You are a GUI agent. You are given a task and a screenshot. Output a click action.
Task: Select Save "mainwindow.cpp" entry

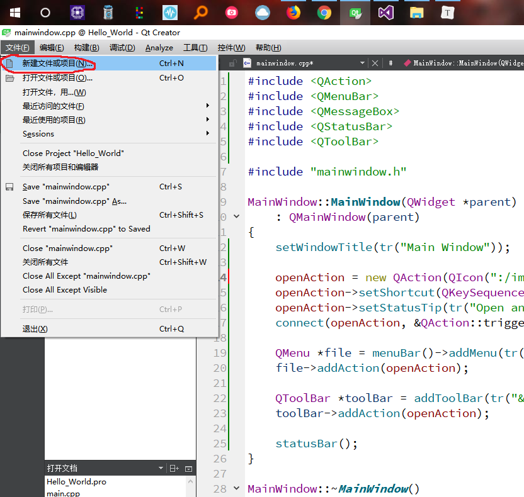pyautogui.click(x=109, y=187)
